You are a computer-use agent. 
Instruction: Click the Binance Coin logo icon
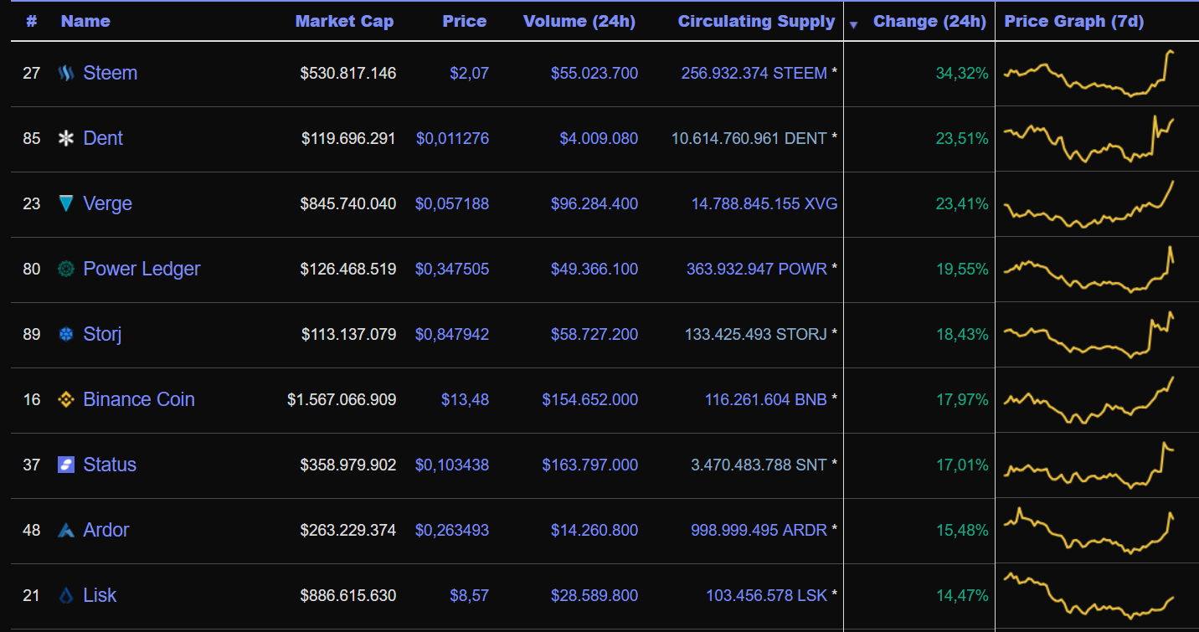(66, 400)
